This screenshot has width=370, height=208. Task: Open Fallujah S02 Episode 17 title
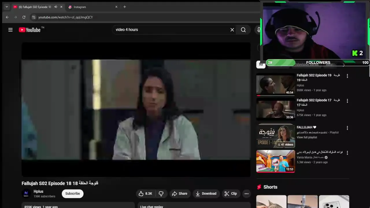(318, 102)
